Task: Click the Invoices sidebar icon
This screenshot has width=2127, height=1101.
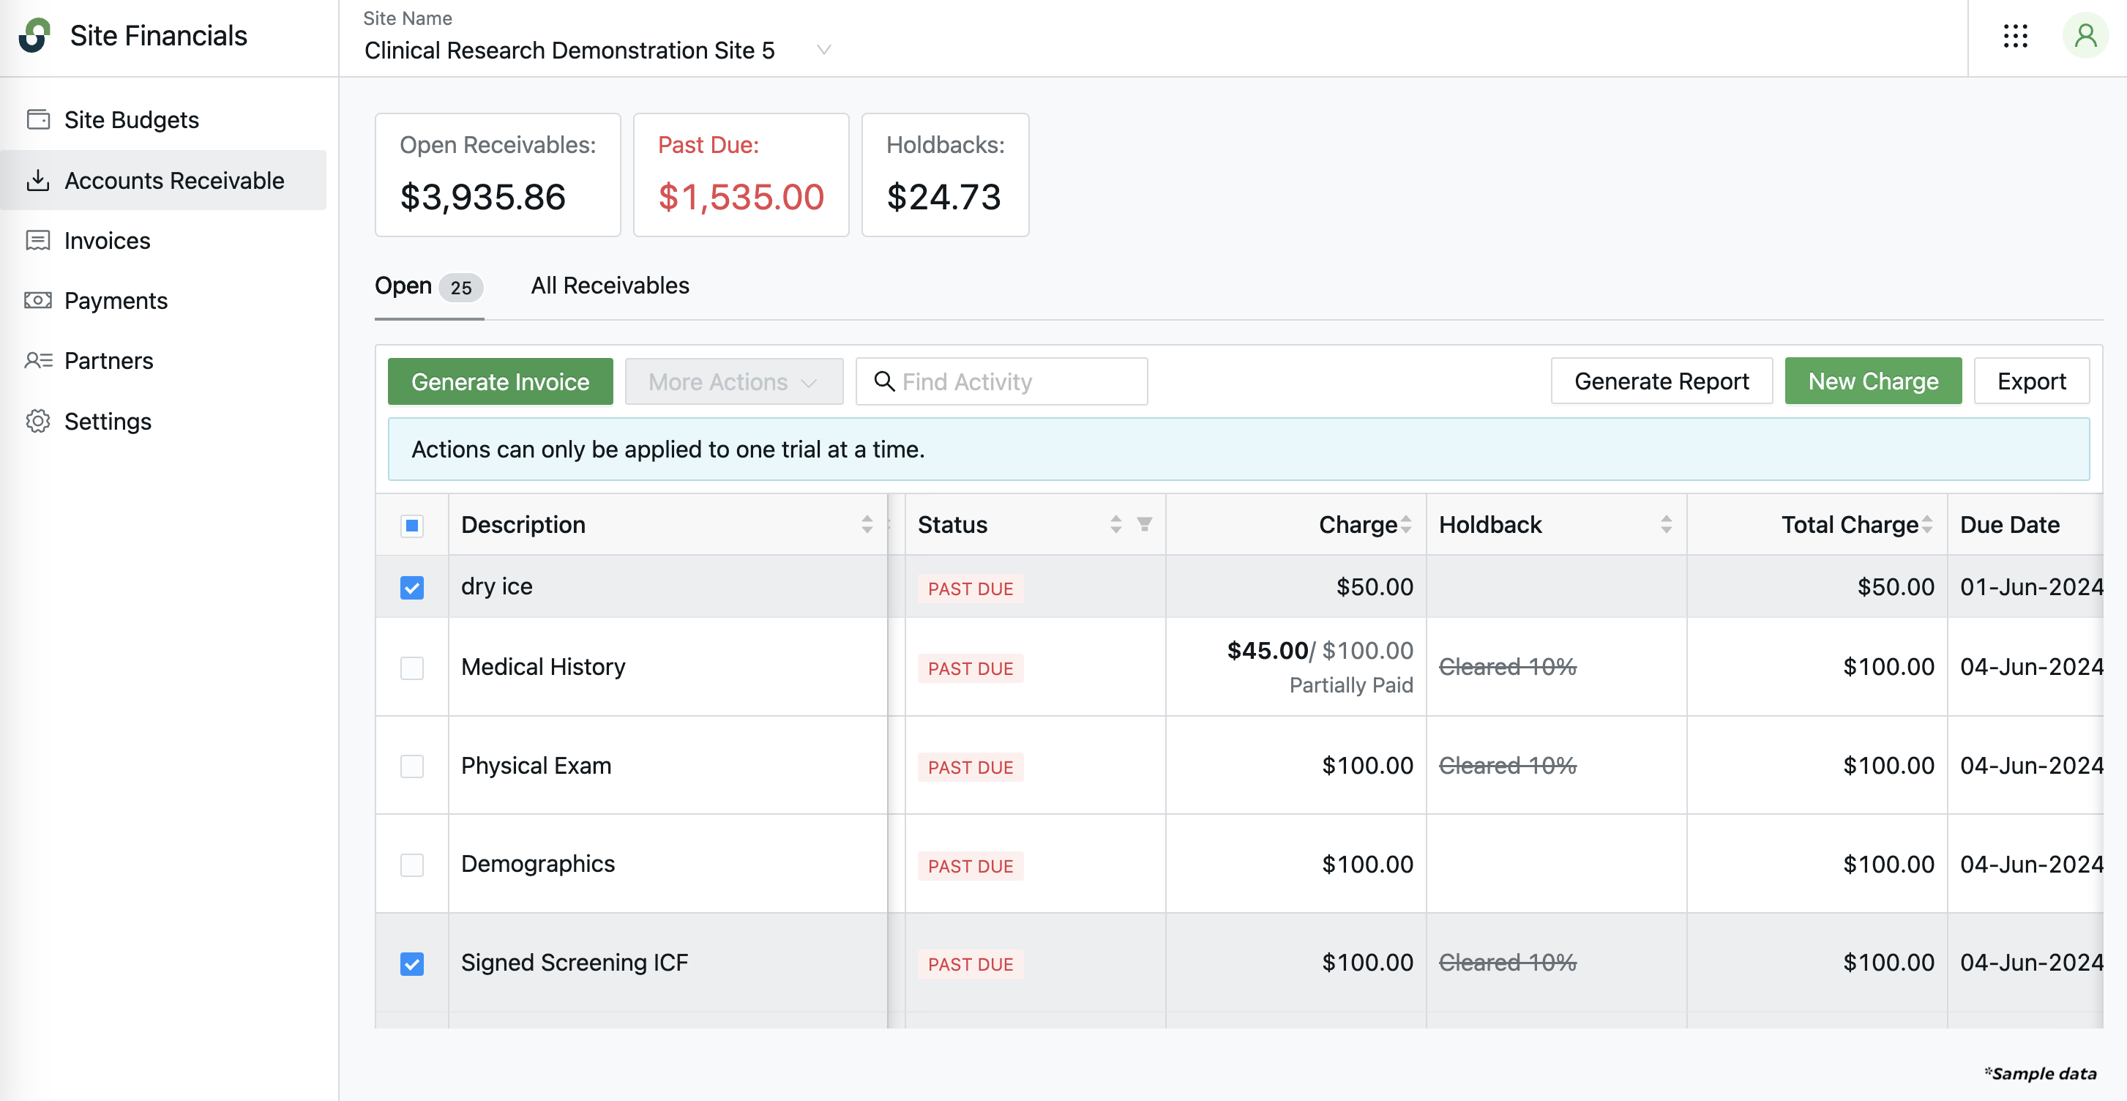Action: coord(38,240)
